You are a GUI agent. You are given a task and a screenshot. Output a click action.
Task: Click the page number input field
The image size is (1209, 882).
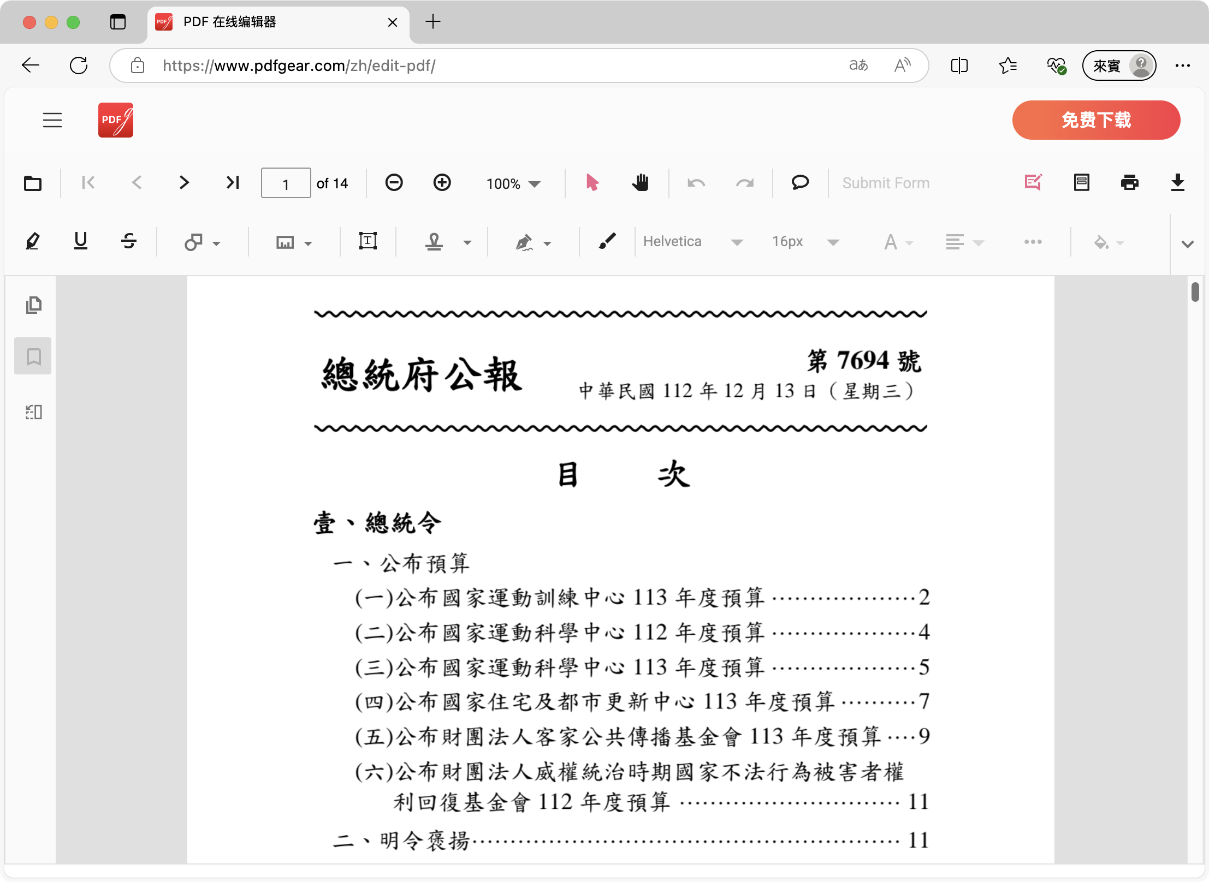[x=286, y=184]
